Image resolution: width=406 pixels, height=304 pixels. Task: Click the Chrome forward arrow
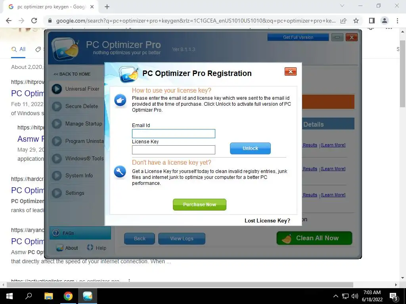(21, 21)
